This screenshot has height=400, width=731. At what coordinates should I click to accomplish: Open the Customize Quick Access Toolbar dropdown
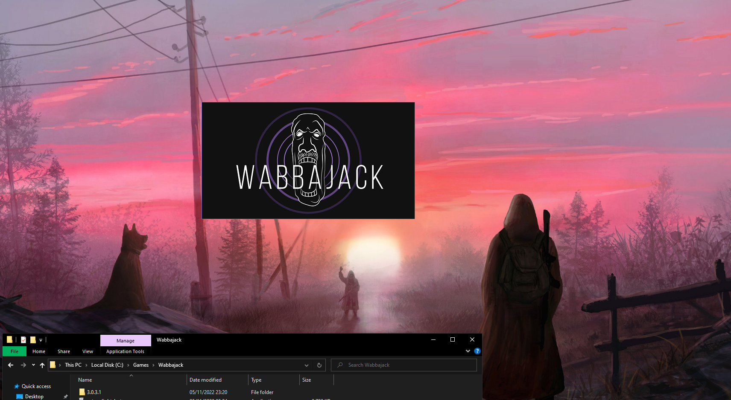[41, 340]
